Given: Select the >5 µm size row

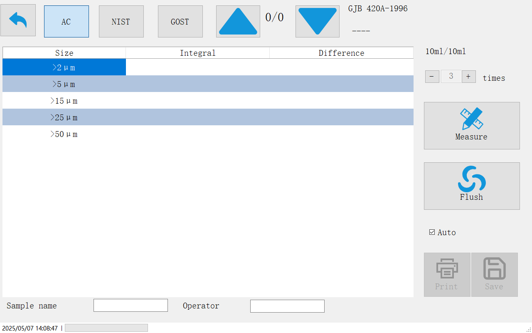Looking at the screenshot, I should (64, 84).
